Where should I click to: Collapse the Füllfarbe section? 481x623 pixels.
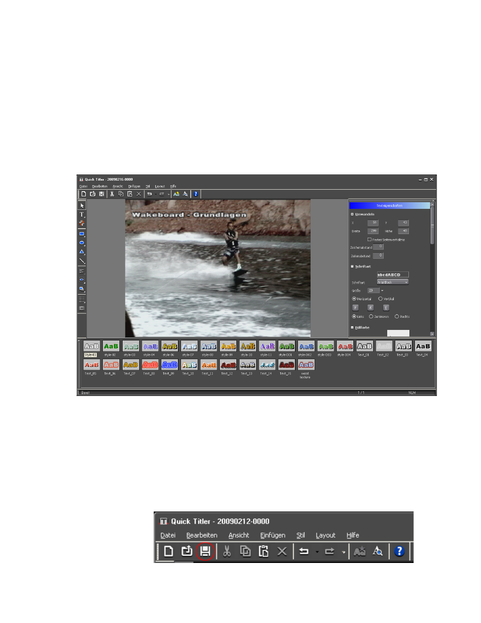point(352,327)
